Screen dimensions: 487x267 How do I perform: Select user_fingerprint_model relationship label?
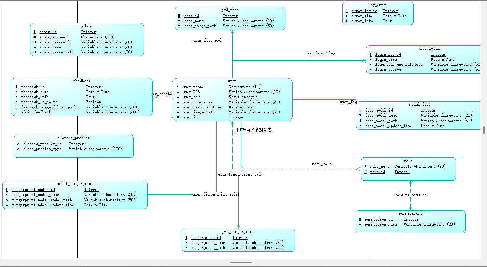216,194
